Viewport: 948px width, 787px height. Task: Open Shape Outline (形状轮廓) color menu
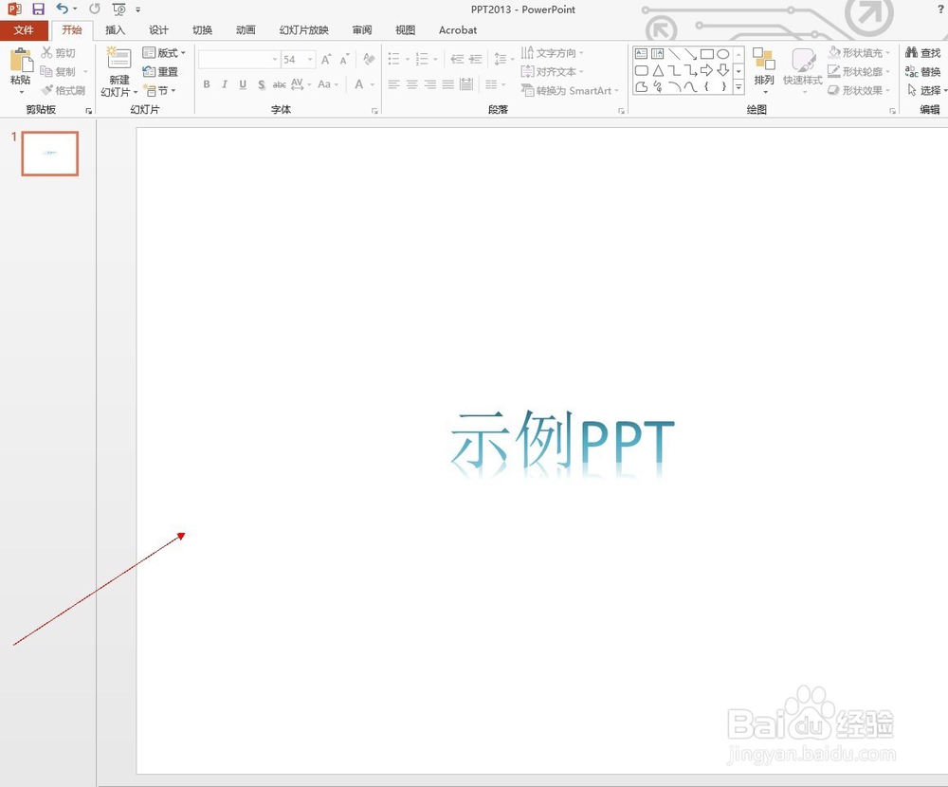click(x=859, y=71)
